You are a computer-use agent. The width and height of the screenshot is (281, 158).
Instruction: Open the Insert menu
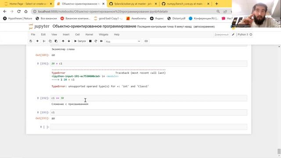[x=66, y=34]
